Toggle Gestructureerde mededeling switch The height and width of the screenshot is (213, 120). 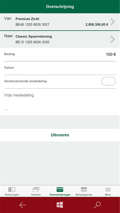pos(108,81)
